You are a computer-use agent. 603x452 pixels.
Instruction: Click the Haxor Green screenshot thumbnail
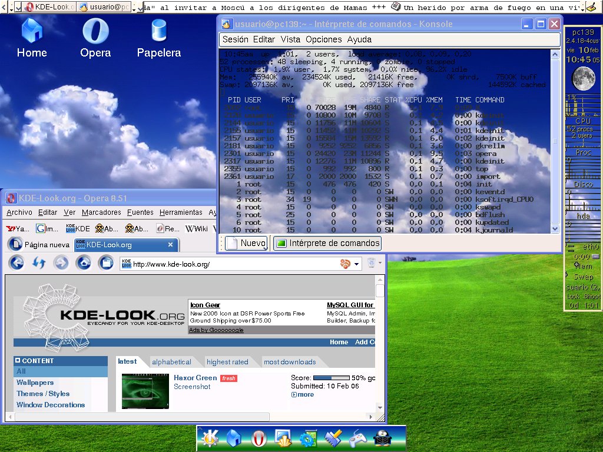[x=145, y=391]
